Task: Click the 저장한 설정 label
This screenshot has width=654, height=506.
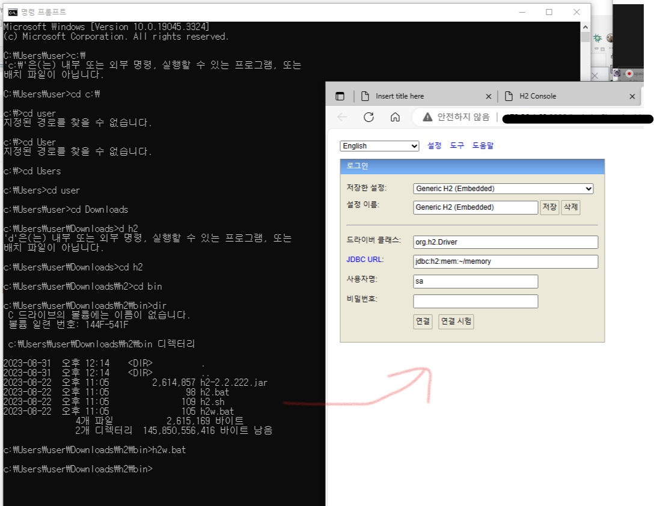Action: (366, 187)
